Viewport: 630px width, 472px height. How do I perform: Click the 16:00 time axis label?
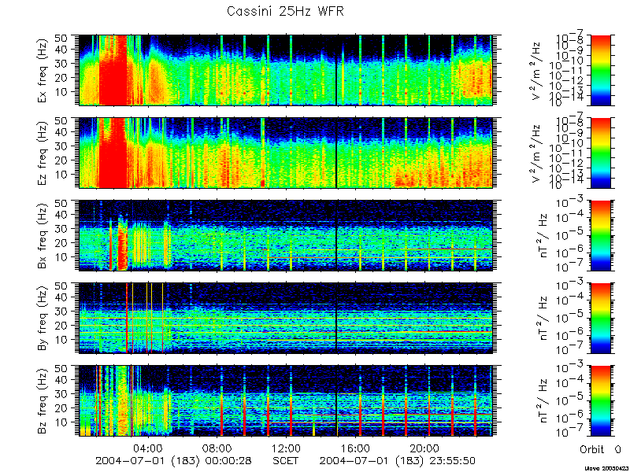pos(357,448)
